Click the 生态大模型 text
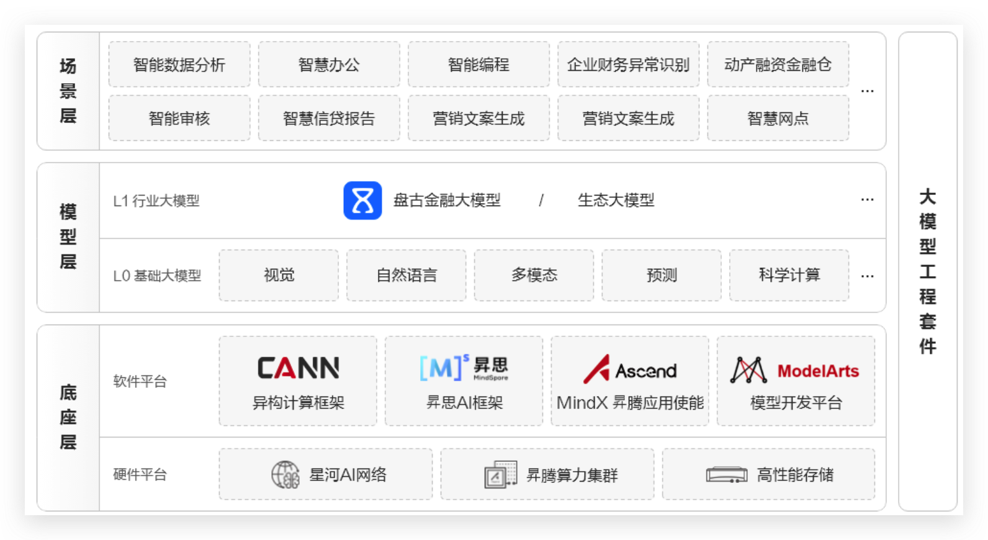988x540 pixels. point(616,200)
